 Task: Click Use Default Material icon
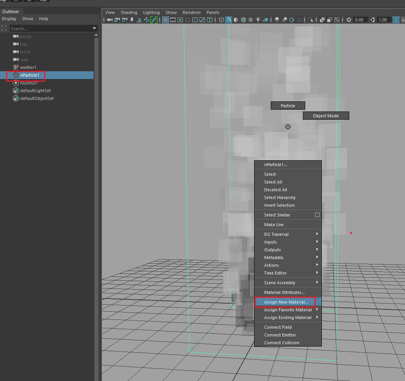click(x=236, y=20)
